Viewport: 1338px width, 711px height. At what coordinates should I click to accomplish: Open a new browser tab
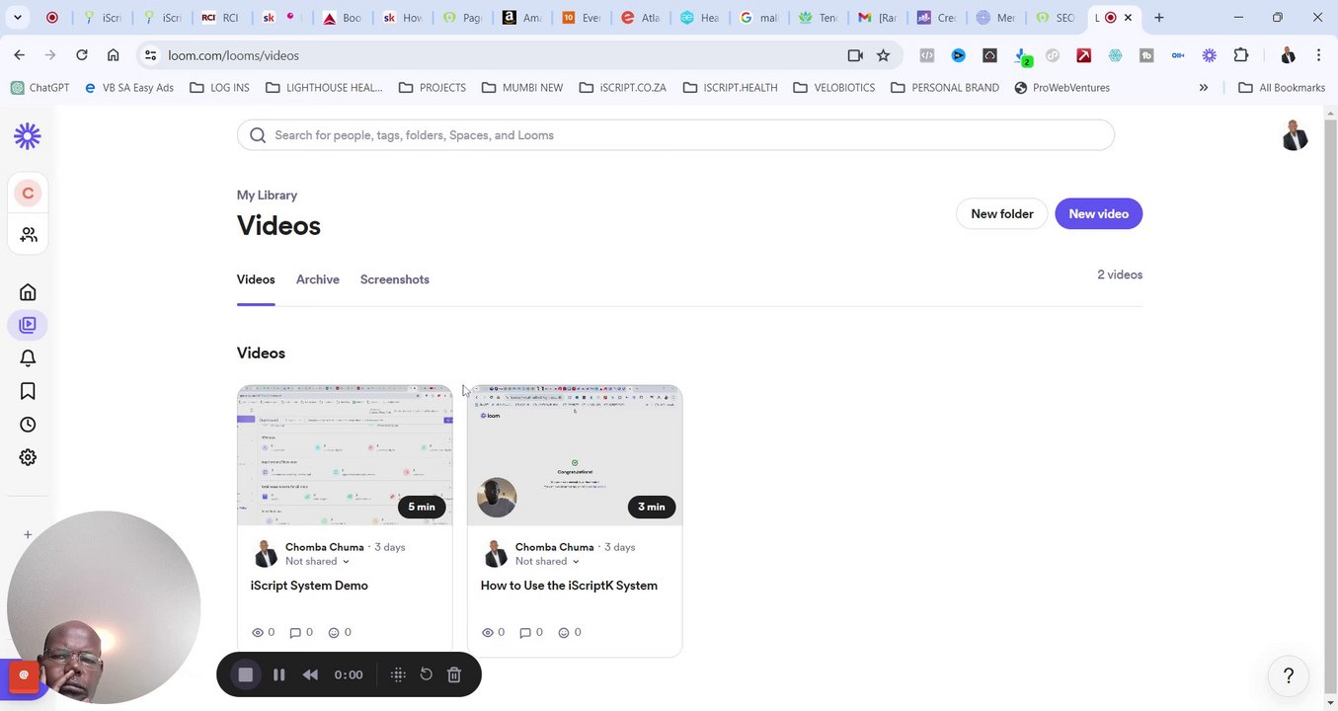1158,18
